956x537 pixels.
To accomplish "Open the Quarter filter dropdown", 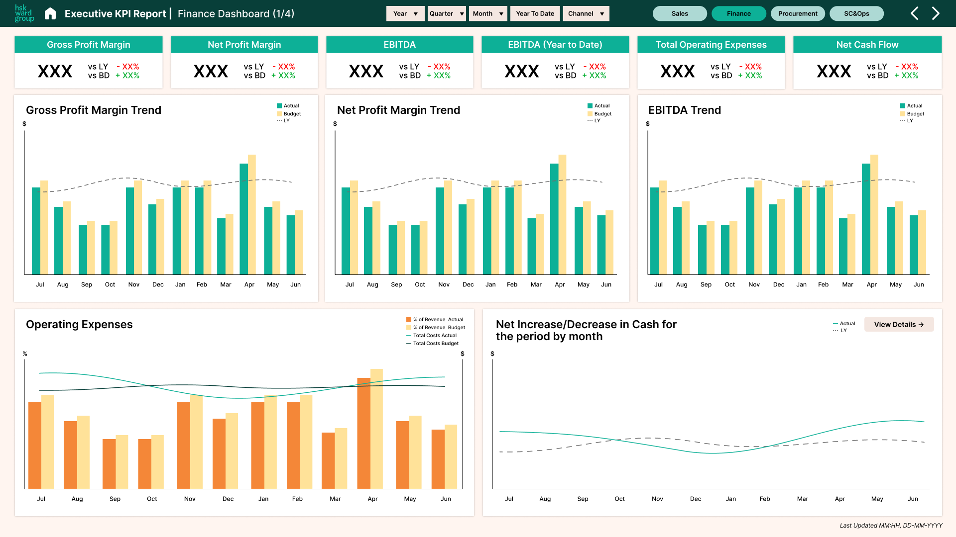I will tap(447, 13).
